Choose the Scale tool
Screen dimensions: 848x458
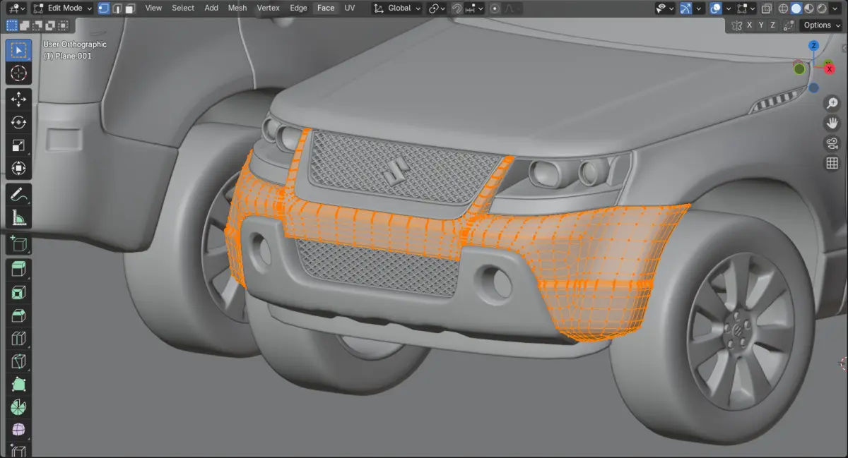click(x=19, y=145)
